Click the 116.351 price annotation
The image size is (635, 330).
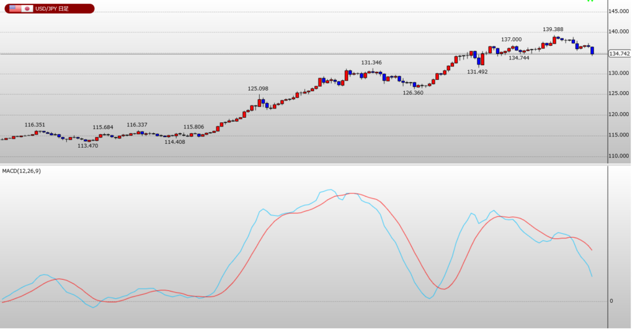tap(35, 125)
